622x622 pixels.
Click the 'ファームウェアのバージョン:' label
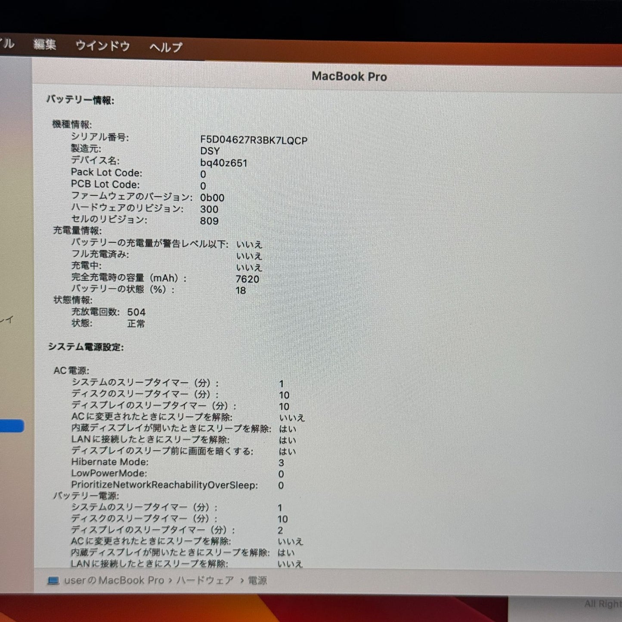[132, 197]
